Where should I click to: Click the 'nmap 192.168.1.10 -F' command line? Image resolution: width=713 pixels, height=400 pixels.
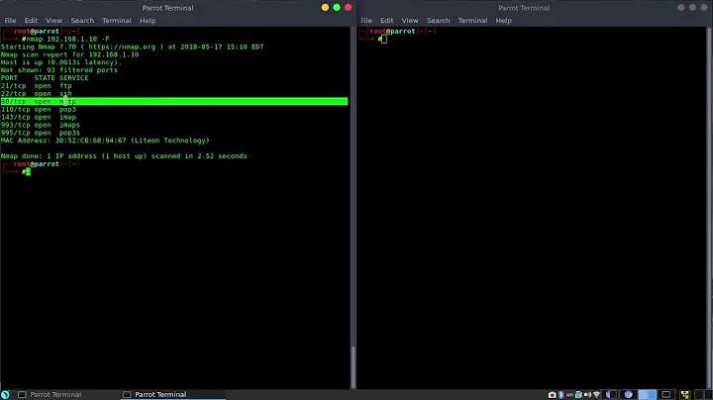(x=67, y=39)
